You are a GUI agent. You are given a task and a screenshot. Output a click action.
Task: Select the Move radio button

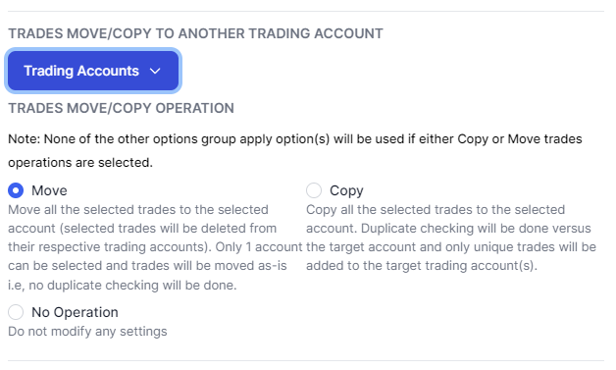[16, 190]
